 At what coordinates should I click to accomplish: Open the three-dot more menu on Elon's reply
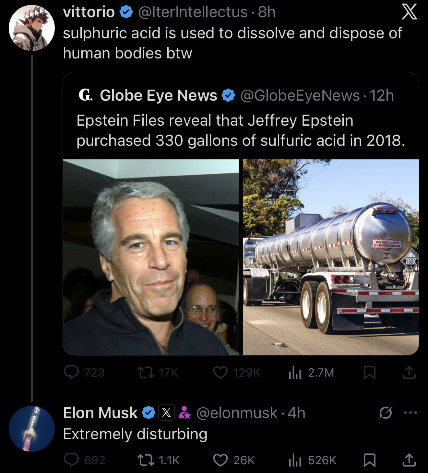pyautogui.click(x=410, y=413)
